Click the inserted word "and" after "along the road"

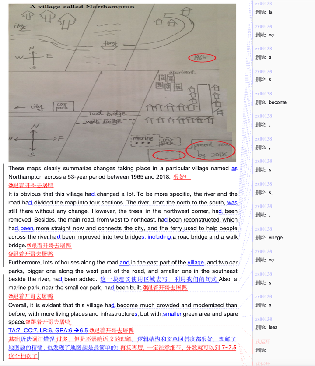pyautogui.click(x=124, y=263)
